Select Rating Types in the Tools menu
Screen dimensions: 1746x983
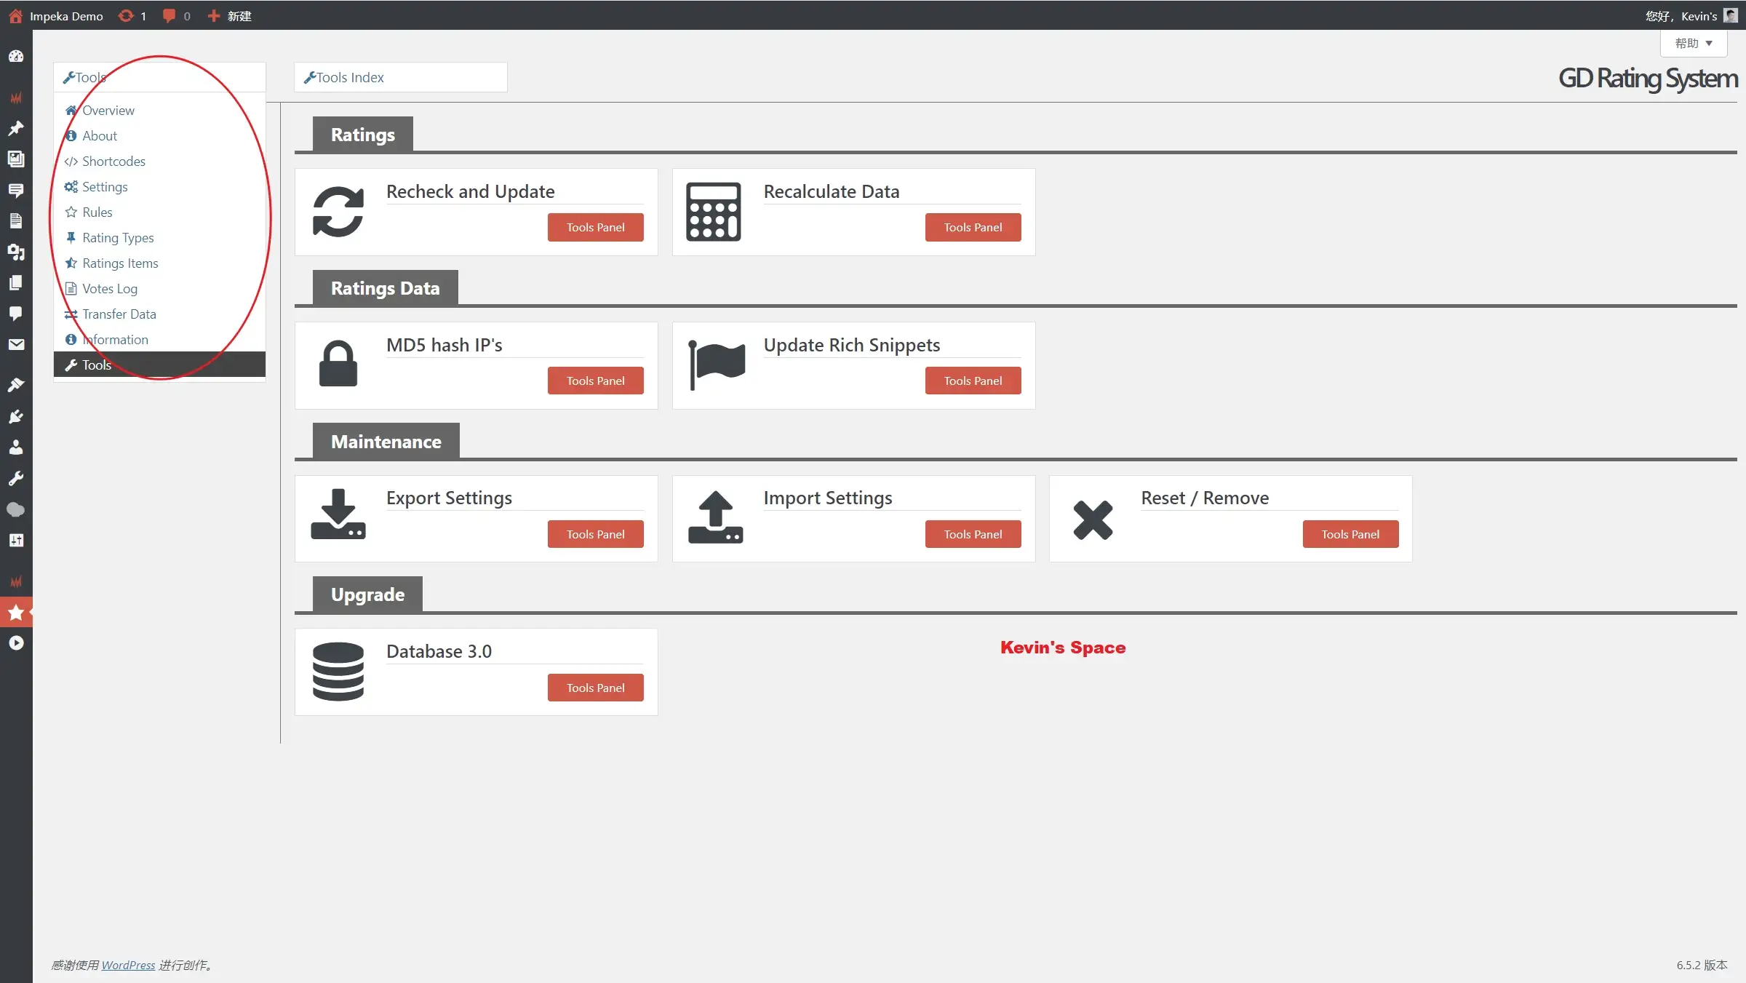coord(118,238)
